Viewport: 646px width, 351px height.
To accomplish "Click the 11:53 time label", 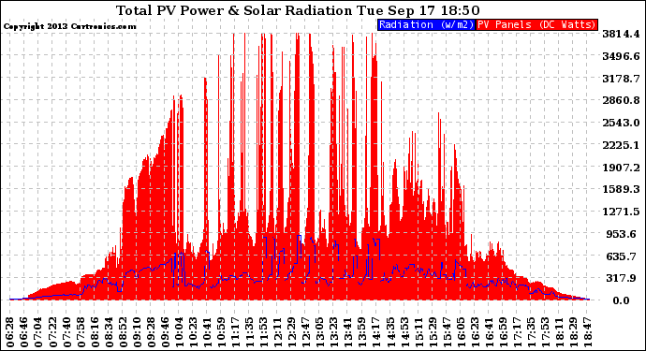I will (x=264, y=332).
